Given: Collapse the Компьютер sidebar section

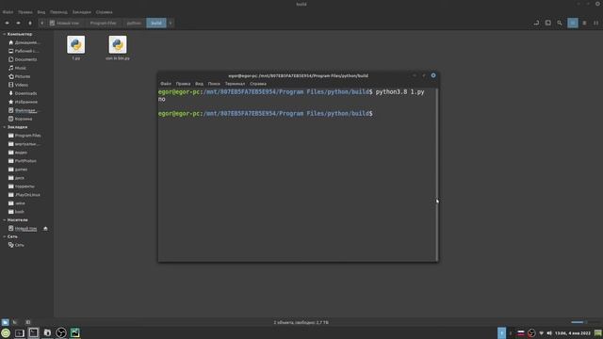Looking at the screenshot, I should [x=4, y=34].
